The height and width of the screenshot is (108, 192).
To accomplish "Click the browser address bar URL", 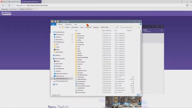I will click(37, 5).
